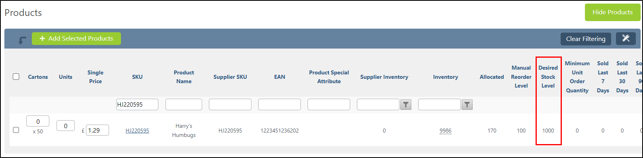
Task: Sort by Manual Reorder Level column
Action: tap(521, 76)
